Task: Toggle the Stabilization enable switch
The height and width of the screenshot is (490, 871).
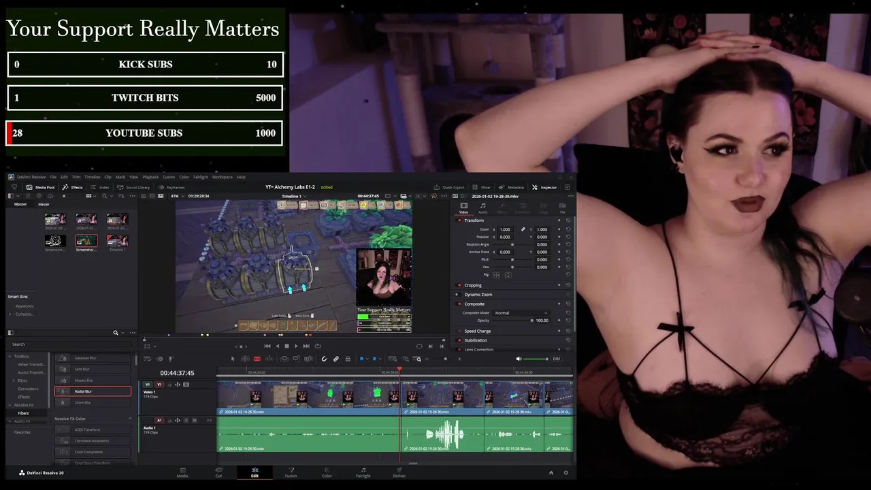Action: click(x=459, y=340)
